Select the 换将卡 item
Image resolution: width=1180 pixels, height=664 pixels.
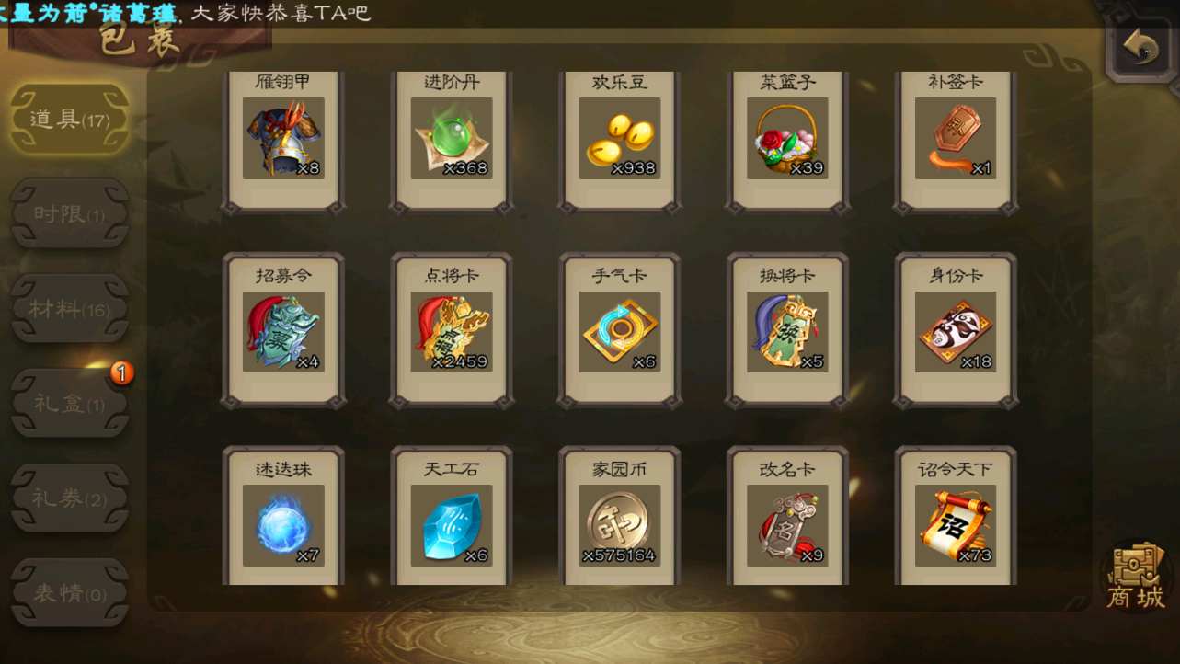(x=787, y=331)
